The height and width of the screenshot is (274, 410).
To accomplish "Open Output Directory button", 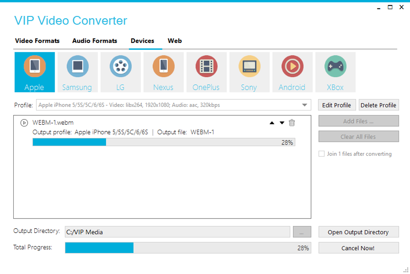I will (359, 232).
